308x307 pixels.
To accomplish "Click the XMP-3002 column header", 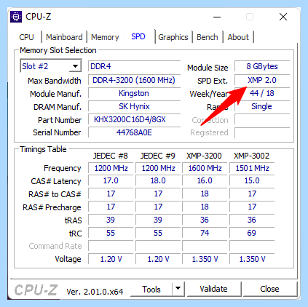I will point(252,156).
